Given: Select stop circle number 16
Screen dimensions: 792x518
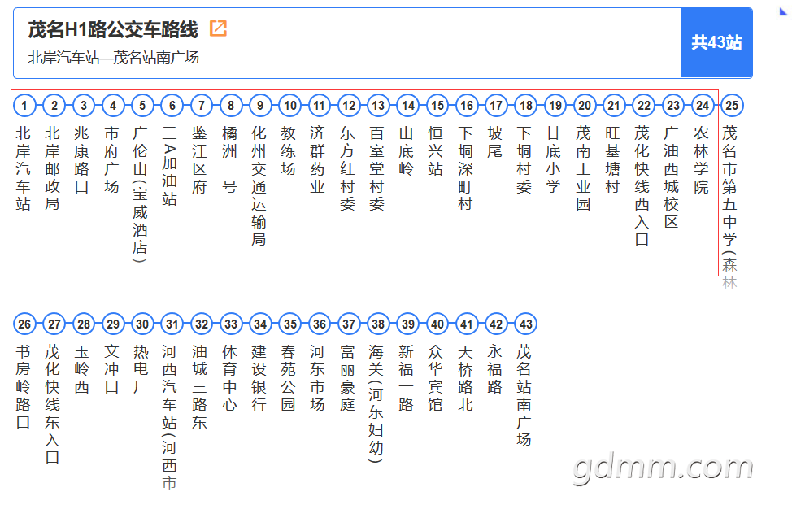Looking at the screenshot, I should tap(467, 106).
